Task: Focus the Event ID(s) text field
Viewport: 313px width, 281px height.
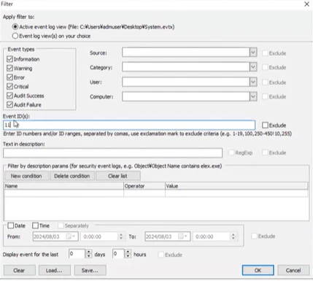Action: click(x=129, y=125)
